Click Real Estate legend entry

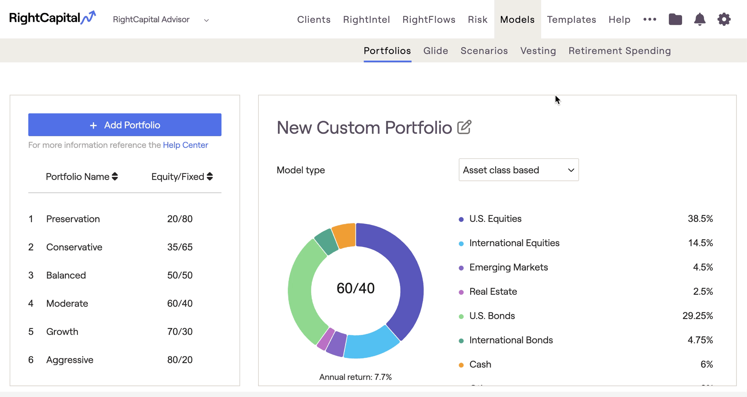(x=493, y=292)
